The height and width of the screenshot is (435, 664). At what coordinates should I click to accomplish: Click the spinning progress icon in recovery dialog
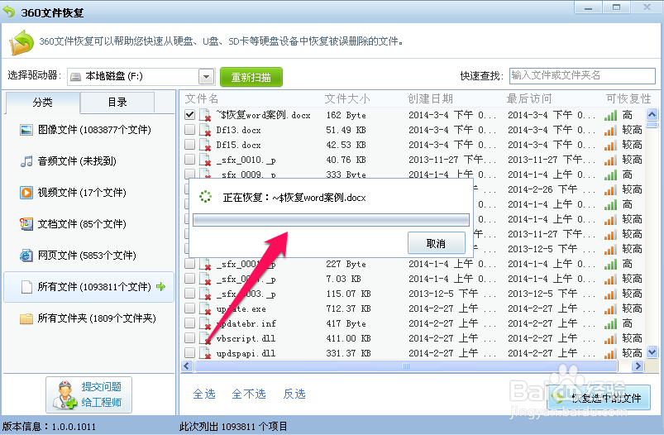pyautogui.click(x=205, y=197)
